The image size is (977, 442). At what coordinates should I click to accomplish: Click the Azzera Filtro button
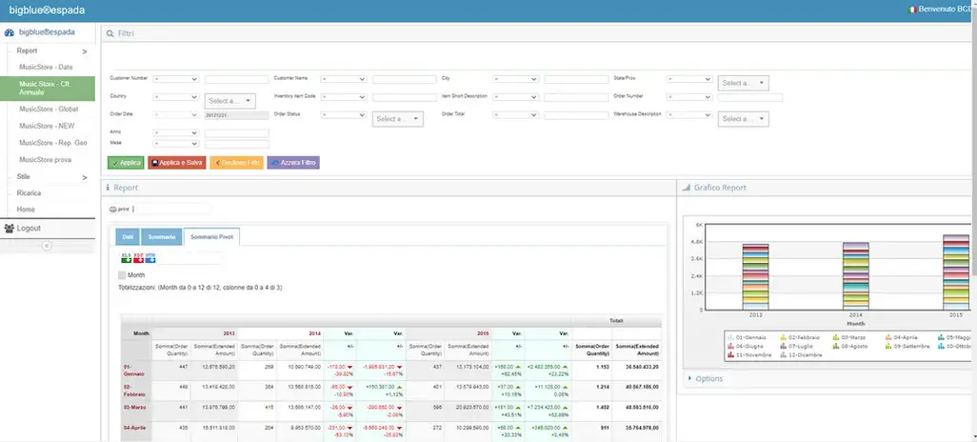(x=293, y=163)
